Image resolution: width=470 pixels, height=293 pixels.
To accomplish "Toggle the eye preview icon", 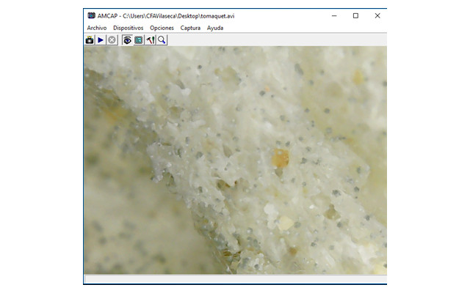I will [127, 40].
